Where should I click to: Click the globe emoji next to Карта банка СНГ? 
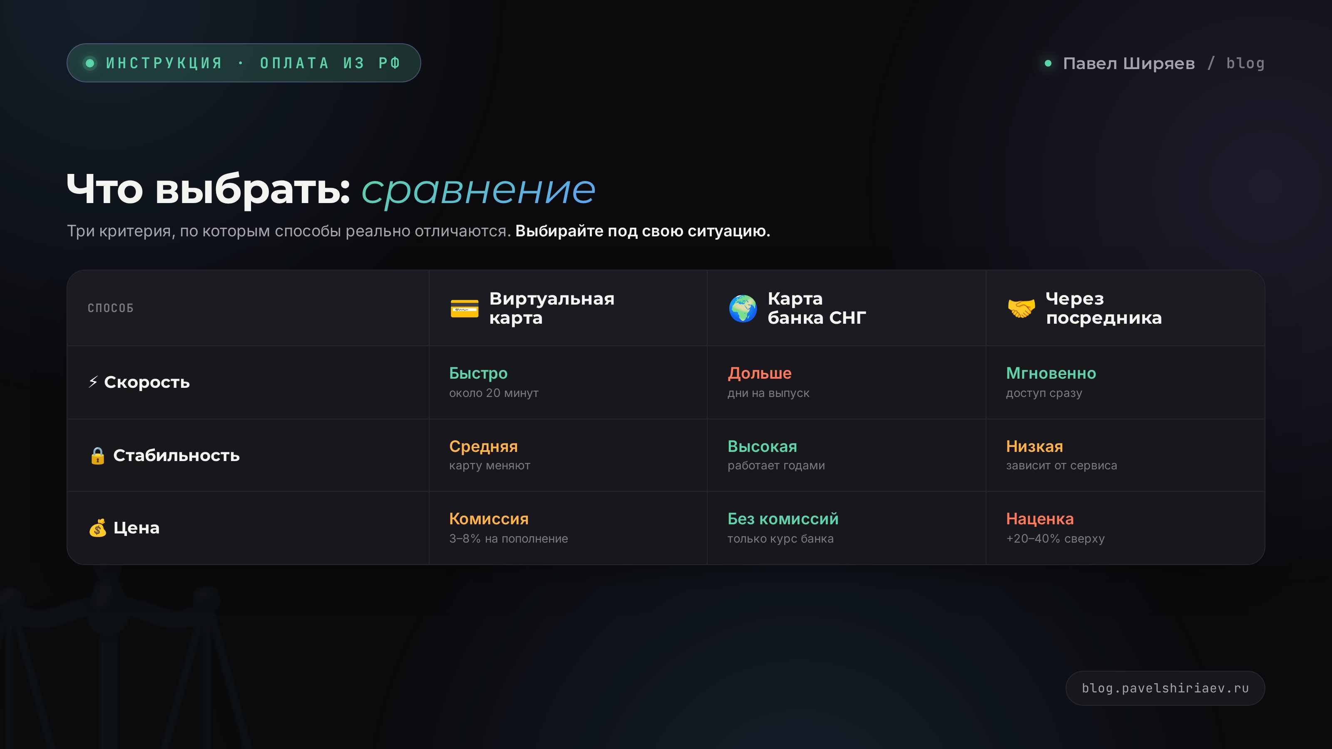click(743, 309)
